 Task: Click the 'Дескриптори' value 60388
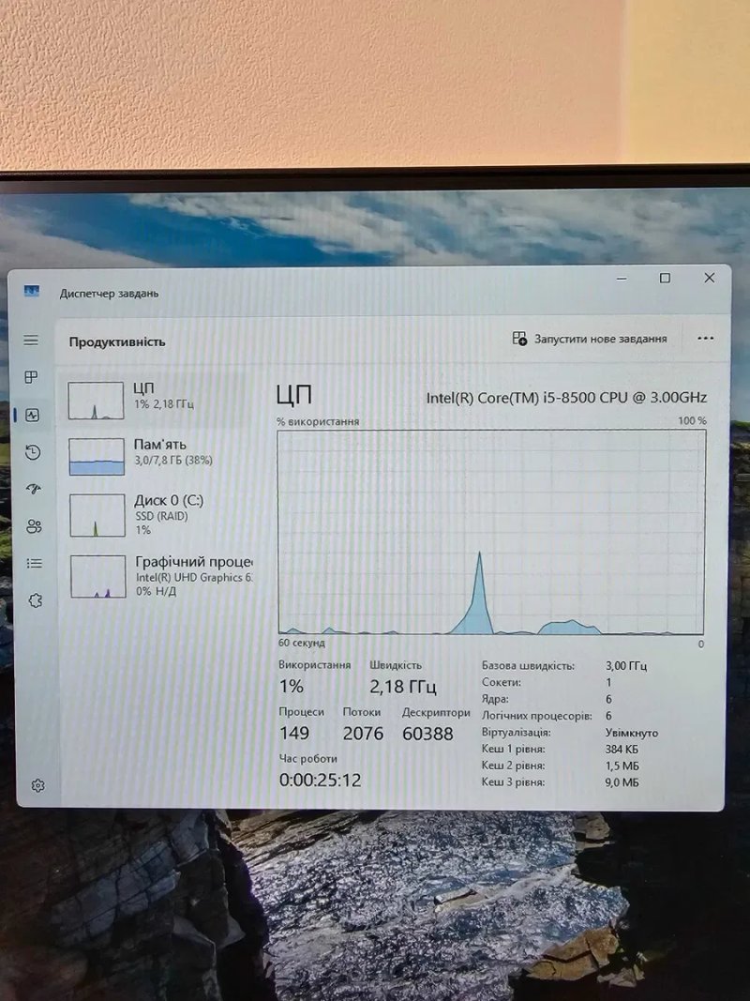pyautogui.click(x=427, y=734)
